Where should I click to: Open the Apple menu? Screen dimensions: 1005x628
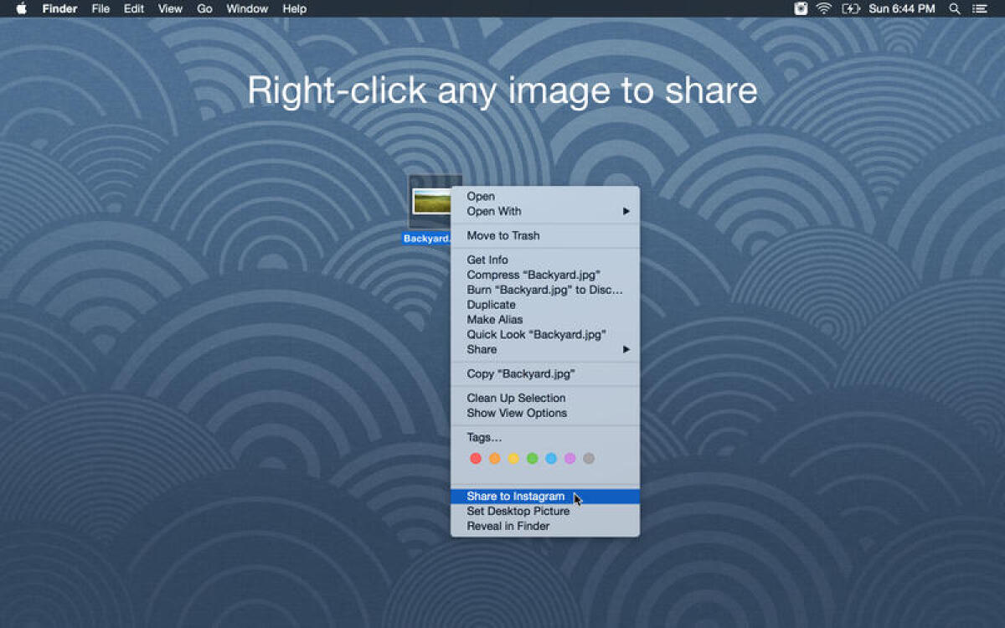(23, 8)
